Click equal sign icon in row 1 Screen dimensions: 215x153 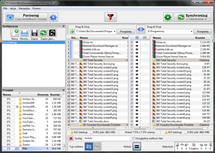[x=137, y=42]
